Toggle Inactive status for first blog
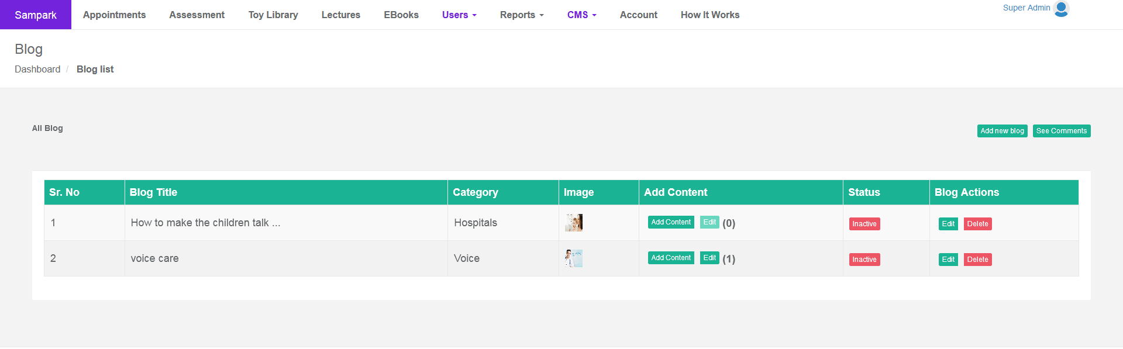Screen dimensions: 1123x349 click(x=864, y=224)
